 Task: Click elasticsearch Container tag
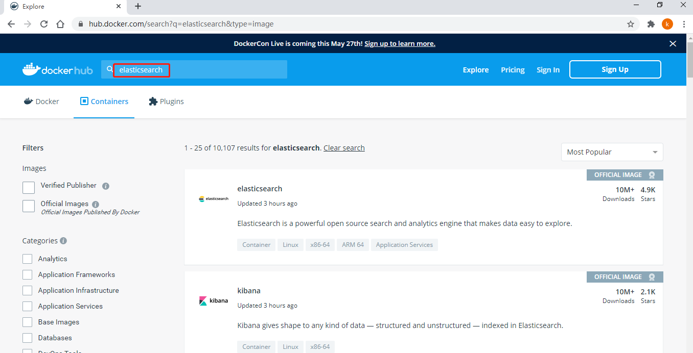(x=257, y=245)
